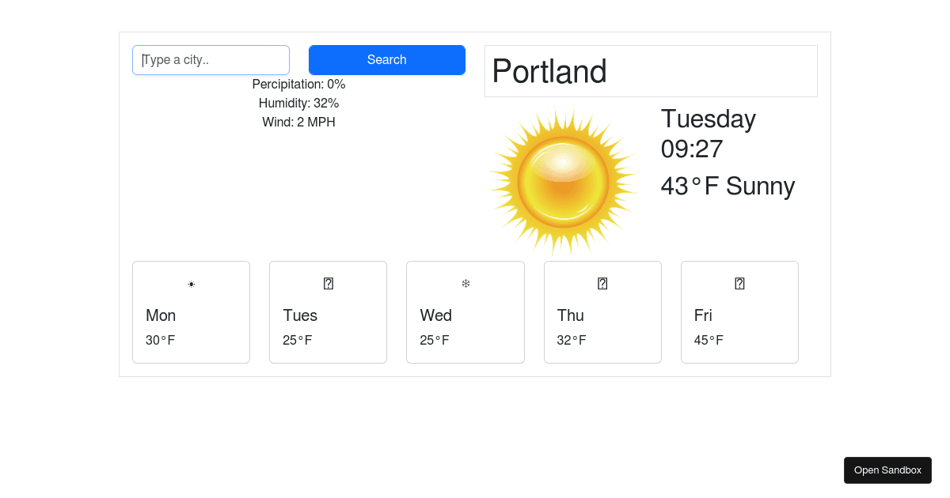This screenshot has width=950, height=498.
Task: Click the Thu day label
Action: pos(571,315)
